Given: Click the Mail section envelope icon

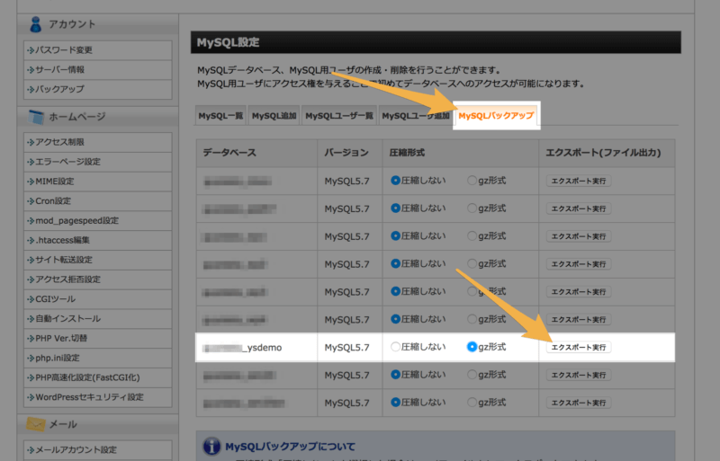Looking at the screenshot, I should (x=37, y=424).
